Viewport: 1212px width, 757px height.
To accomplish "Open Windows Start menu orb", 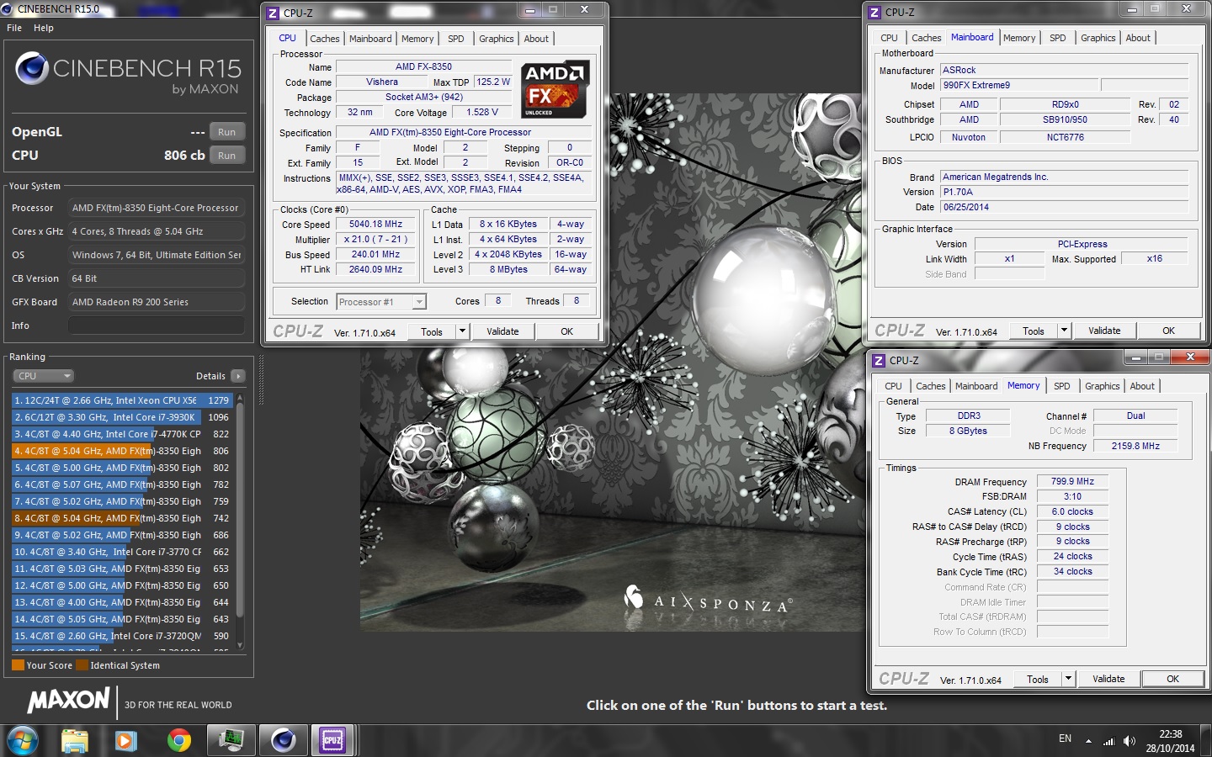I will pos(23,741).
